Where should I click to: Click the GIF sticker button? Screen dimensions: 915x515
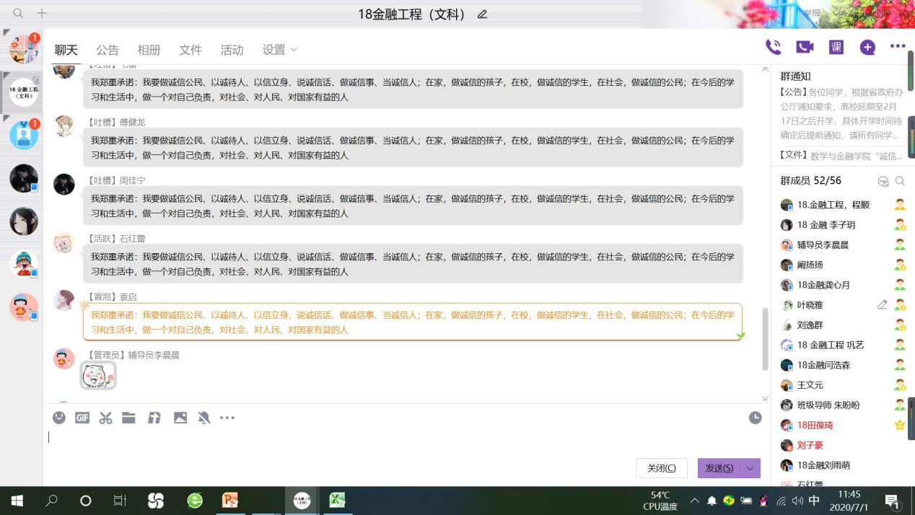pyautogui.click(x=82, y=418)
